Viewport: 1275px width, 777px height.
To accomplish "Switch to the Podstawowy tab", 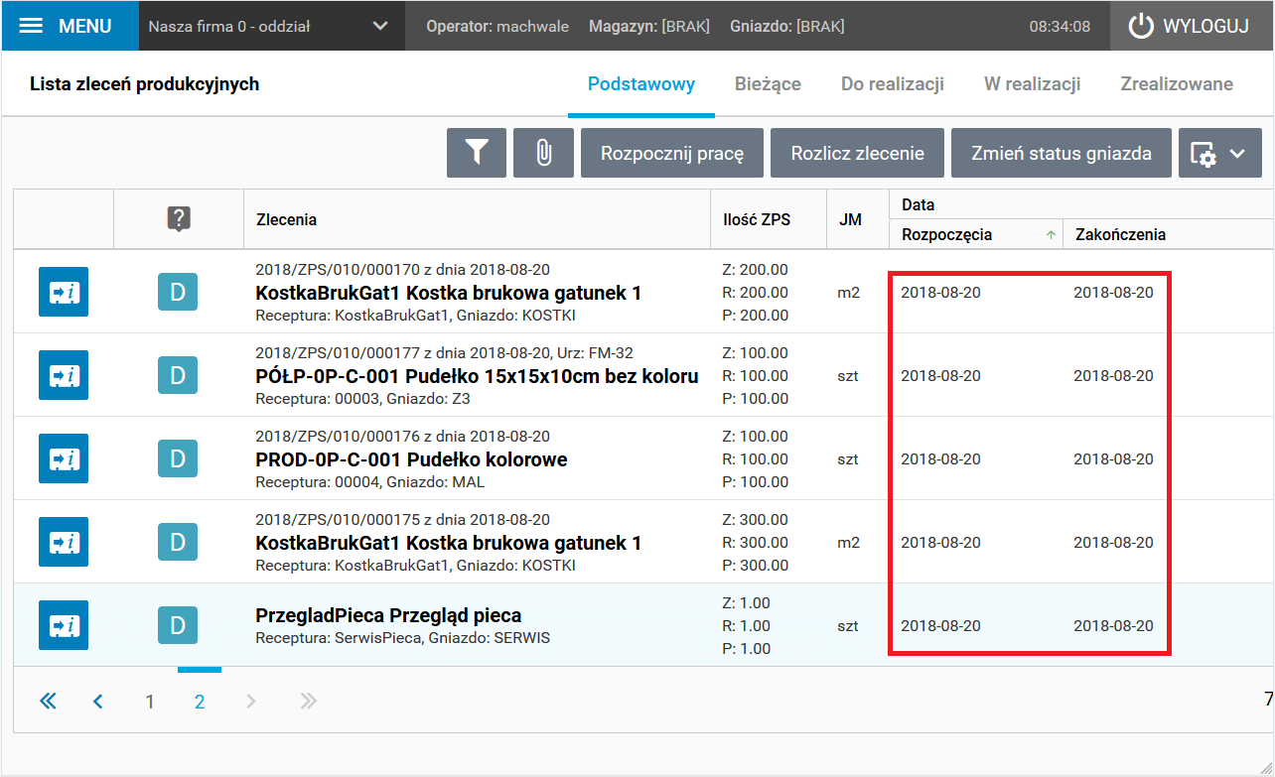I will tap(641, 84).
